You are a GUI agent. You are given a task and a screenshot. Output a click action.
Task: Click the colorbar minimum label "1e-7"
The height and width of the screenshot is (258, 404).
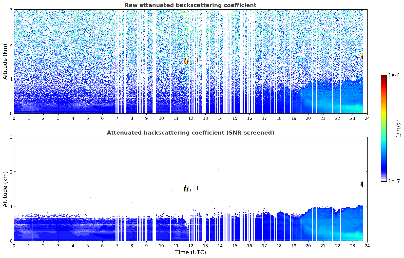(x=394, y=182)
